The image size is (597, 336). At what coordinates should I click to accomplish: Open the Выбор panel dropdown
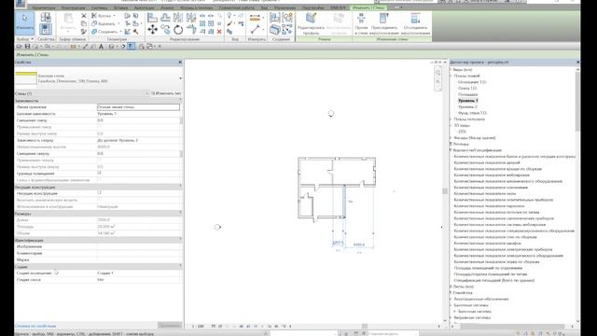tap(25, 39)
